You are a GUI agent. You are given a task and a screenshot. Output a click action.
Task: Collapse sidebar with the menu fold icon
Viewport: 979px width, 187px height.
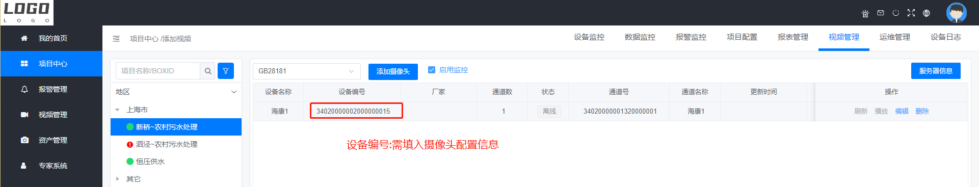(116, 39)
